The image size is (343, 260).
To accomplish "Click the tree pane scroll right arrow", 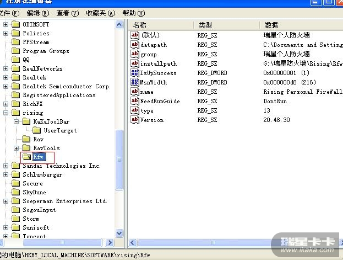I will pyautogui.click(x=110, y=243).
